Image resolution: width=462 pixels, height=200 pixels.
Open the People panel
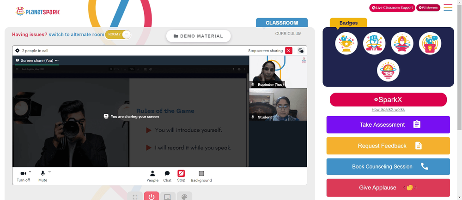152,176
